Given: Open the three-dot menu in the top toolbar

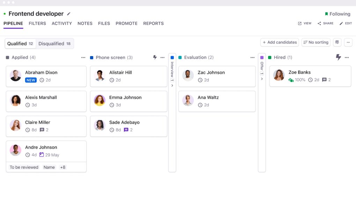Looking at the screenshot, I should tap(348, 43).
